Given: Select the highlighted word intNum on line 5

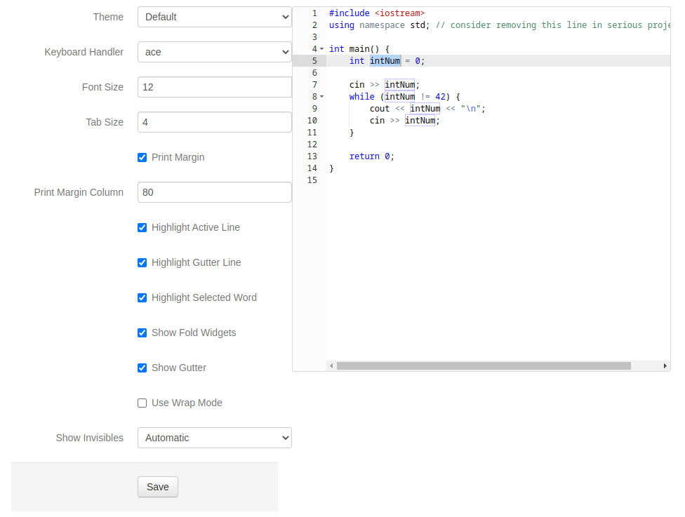Looking at the screenshot, I should pyautogui.click(x=385, y=60).
